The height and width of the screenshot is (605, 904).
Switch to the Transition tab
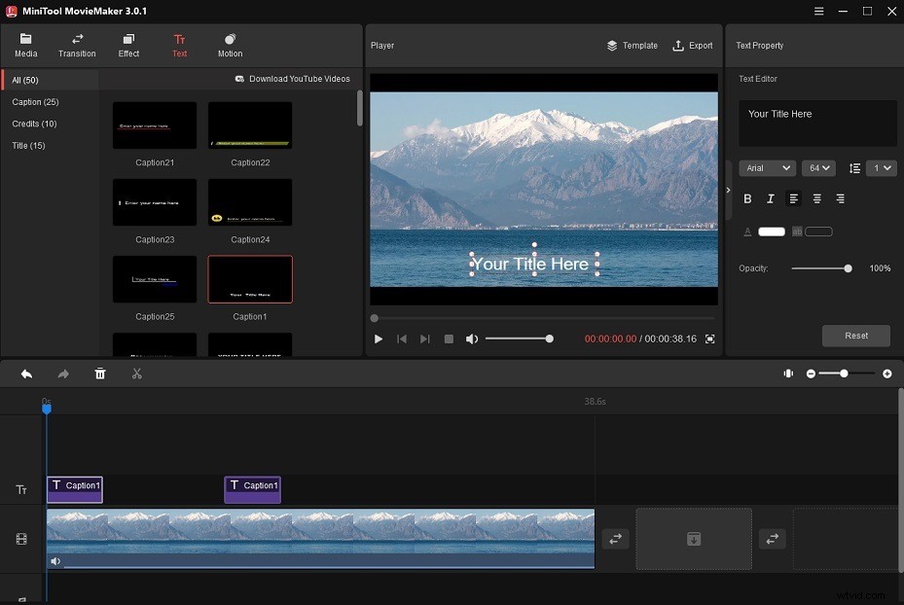(77, 44)
